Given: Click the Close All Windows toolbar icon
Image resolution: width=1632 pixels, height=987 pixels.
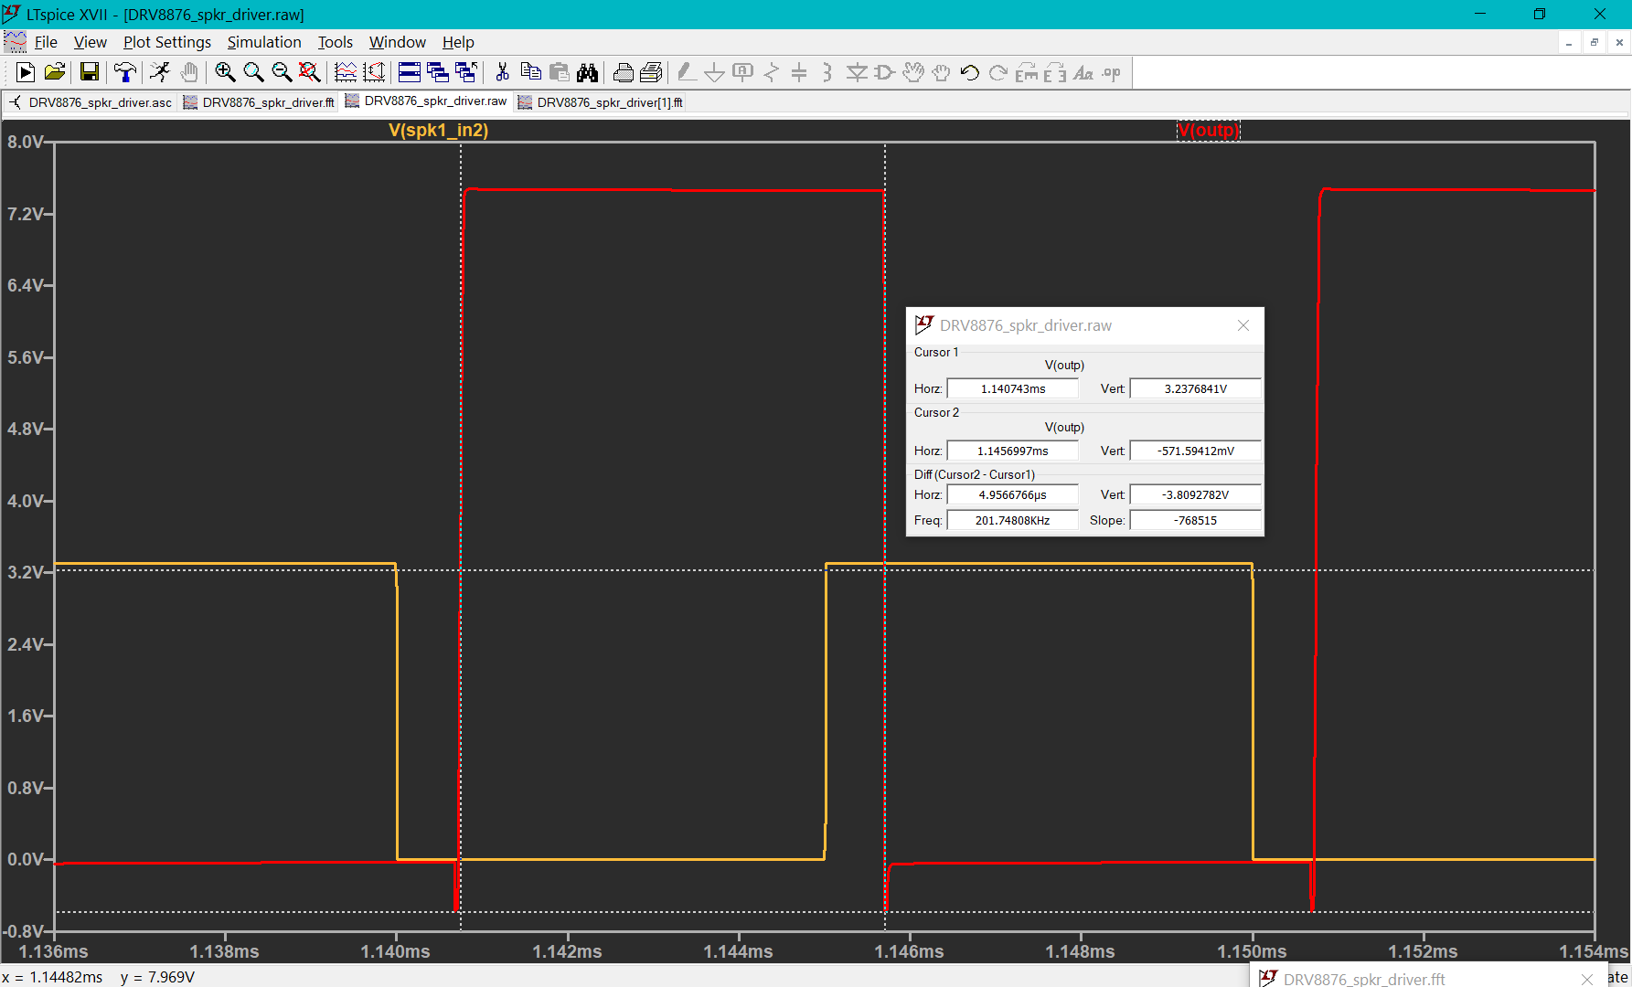Looking at the screenshot, I should (466, 72).
